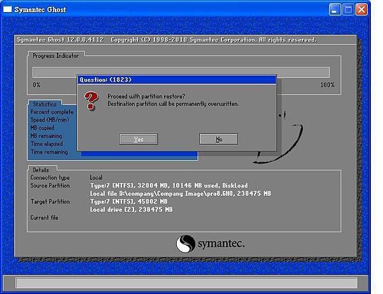The width and height of the screenshot is (383, 294).
Task: Click the Progress Indicator bar
Action: 181,73
